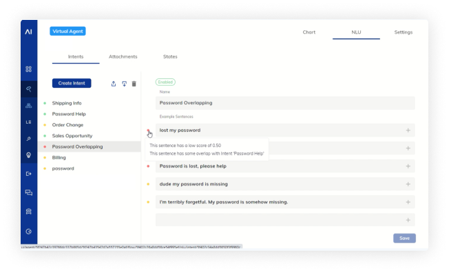Switch to the Chart tab
This screenshot has height=272, width=449.
(309, 32)
